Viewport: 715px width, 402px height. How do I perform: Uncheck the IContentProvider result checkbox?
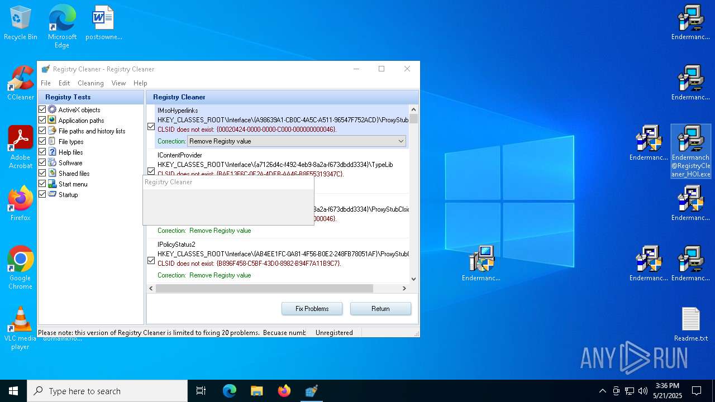click(x=151, y=171)
